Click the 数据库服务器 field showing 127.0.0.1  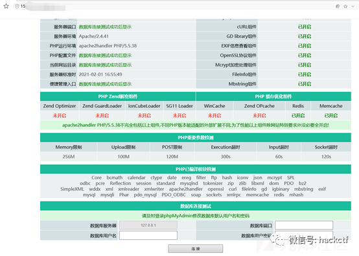tap(148, 225)
